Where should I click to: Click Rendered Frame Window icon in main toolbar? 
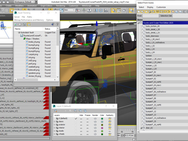coord(119,11)
